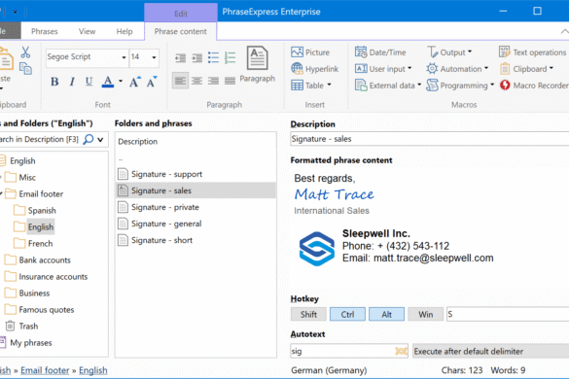
Task: Apply the blue font color button
Action: click(108, 82)
